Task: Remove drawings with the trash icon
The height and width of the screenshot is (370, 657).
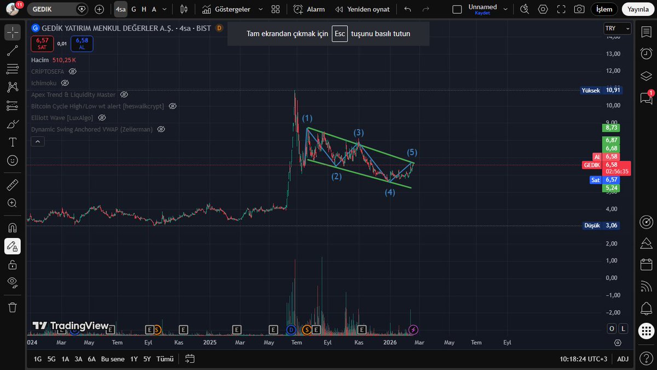Action: [x=13, y=307]
